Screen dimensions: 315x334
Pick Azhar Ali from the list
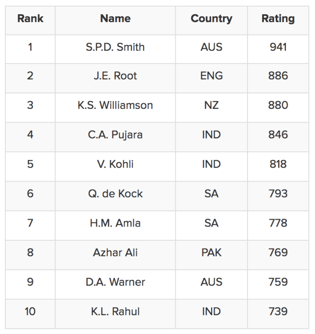click(x=115, y=253)
